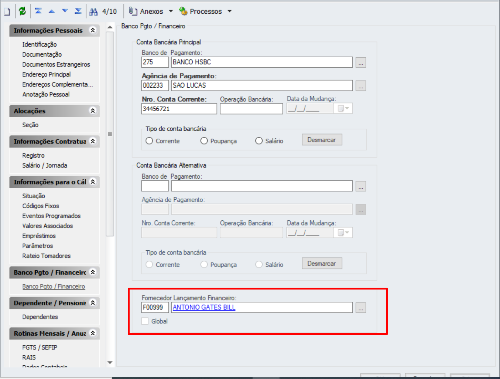This screenshot has height=379, width=500.
Task: Open Seção page
Action: click(x=30, y=125)
